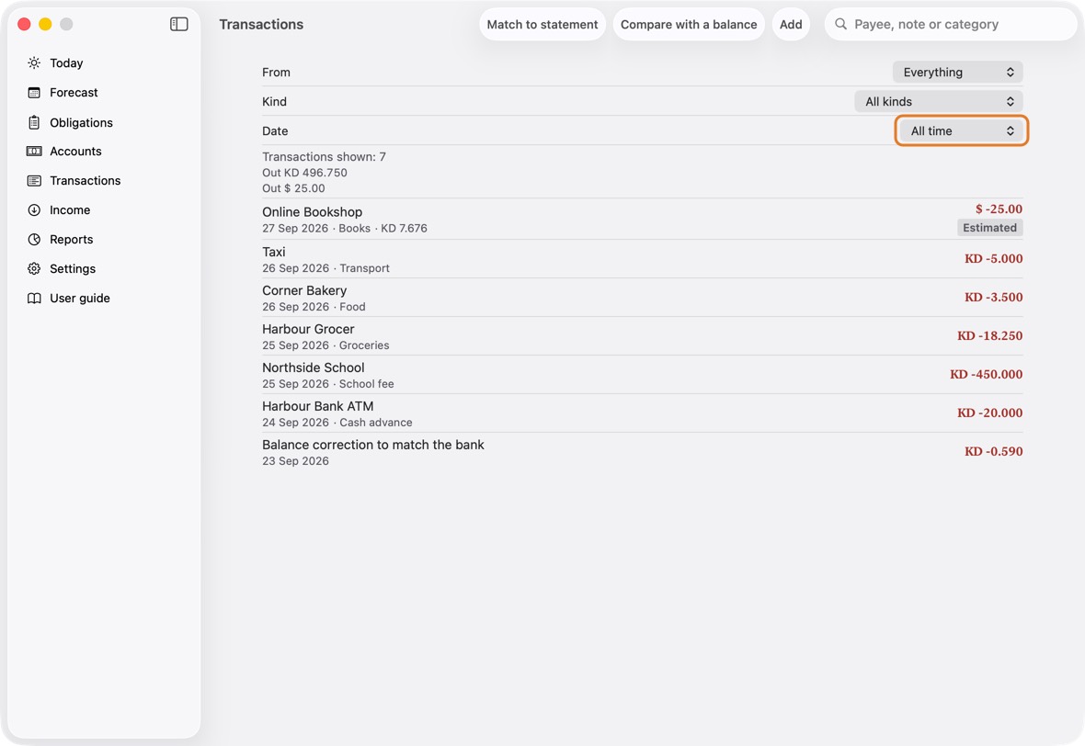Click the Add button
The width and height of the screenshot is (1085, 746).
tap(791, 24)
